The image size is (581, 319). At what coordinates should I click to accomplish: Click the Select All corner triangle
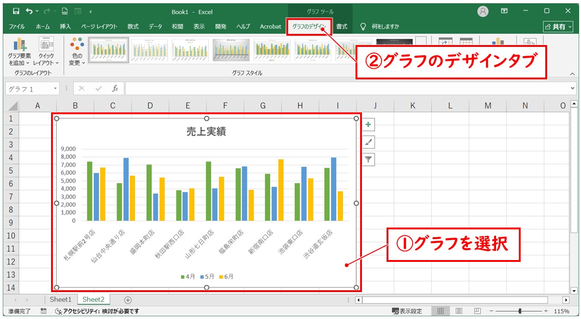12,106
